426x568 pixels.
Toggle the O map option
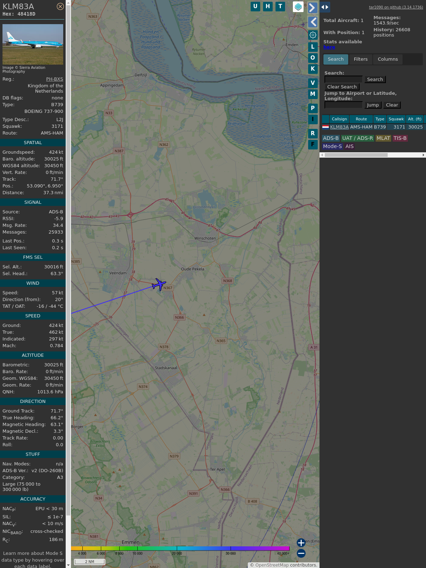(x=313, y=58)
